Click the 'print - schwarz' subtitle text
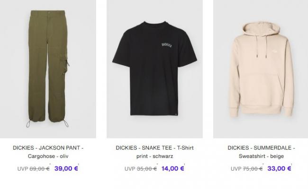 pyautogui.click(x=155, y=156)
